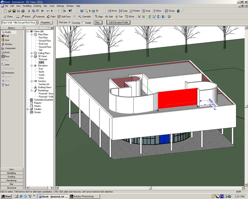Open the Modelling menu

[x=27, y=6]
